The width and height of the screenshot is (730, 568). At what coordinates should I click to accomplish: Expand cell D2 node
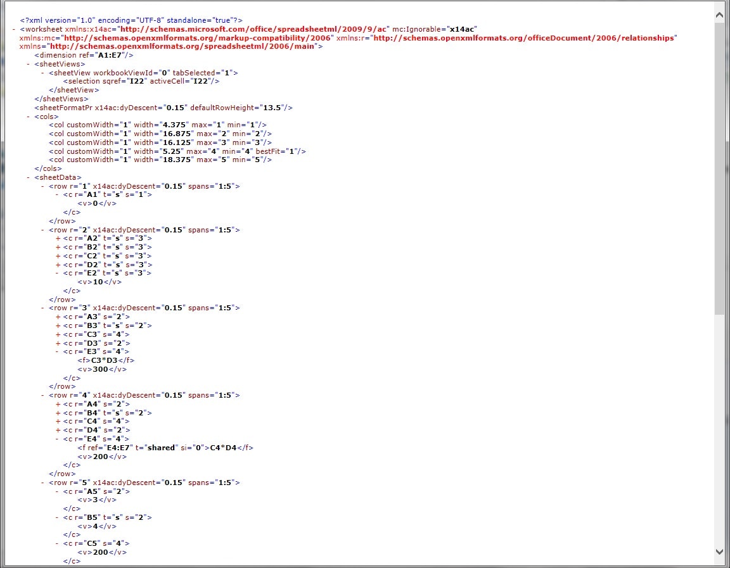(x=58, y=265)
